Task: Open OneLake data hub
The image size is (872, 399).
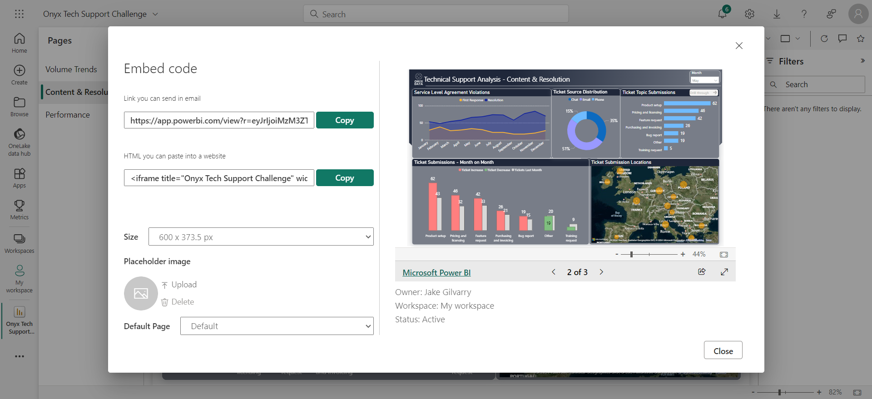Action: [x=19, y=142]
